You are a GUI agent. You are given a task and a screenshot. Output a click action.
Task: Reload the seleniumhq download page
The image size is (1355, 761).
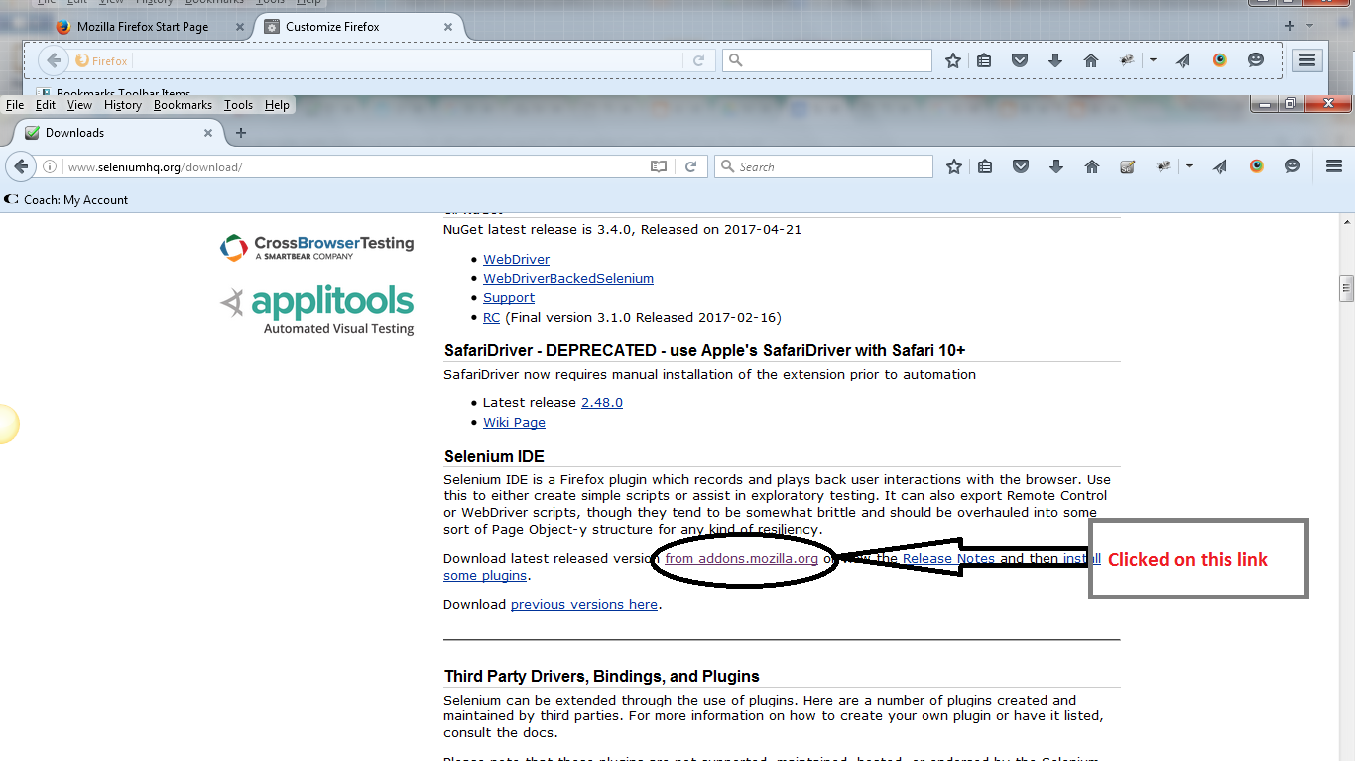(x=690, y=167)
